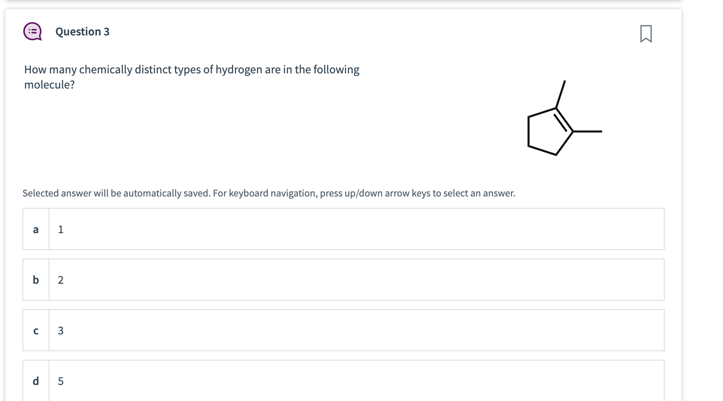This screenshot has height=401, width=723.
Task: Click the bookmark ribbon icon at top right
Action: 647,34
